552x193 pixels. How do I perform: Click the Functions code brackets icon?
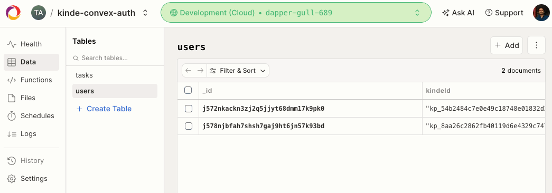[12, 80]
